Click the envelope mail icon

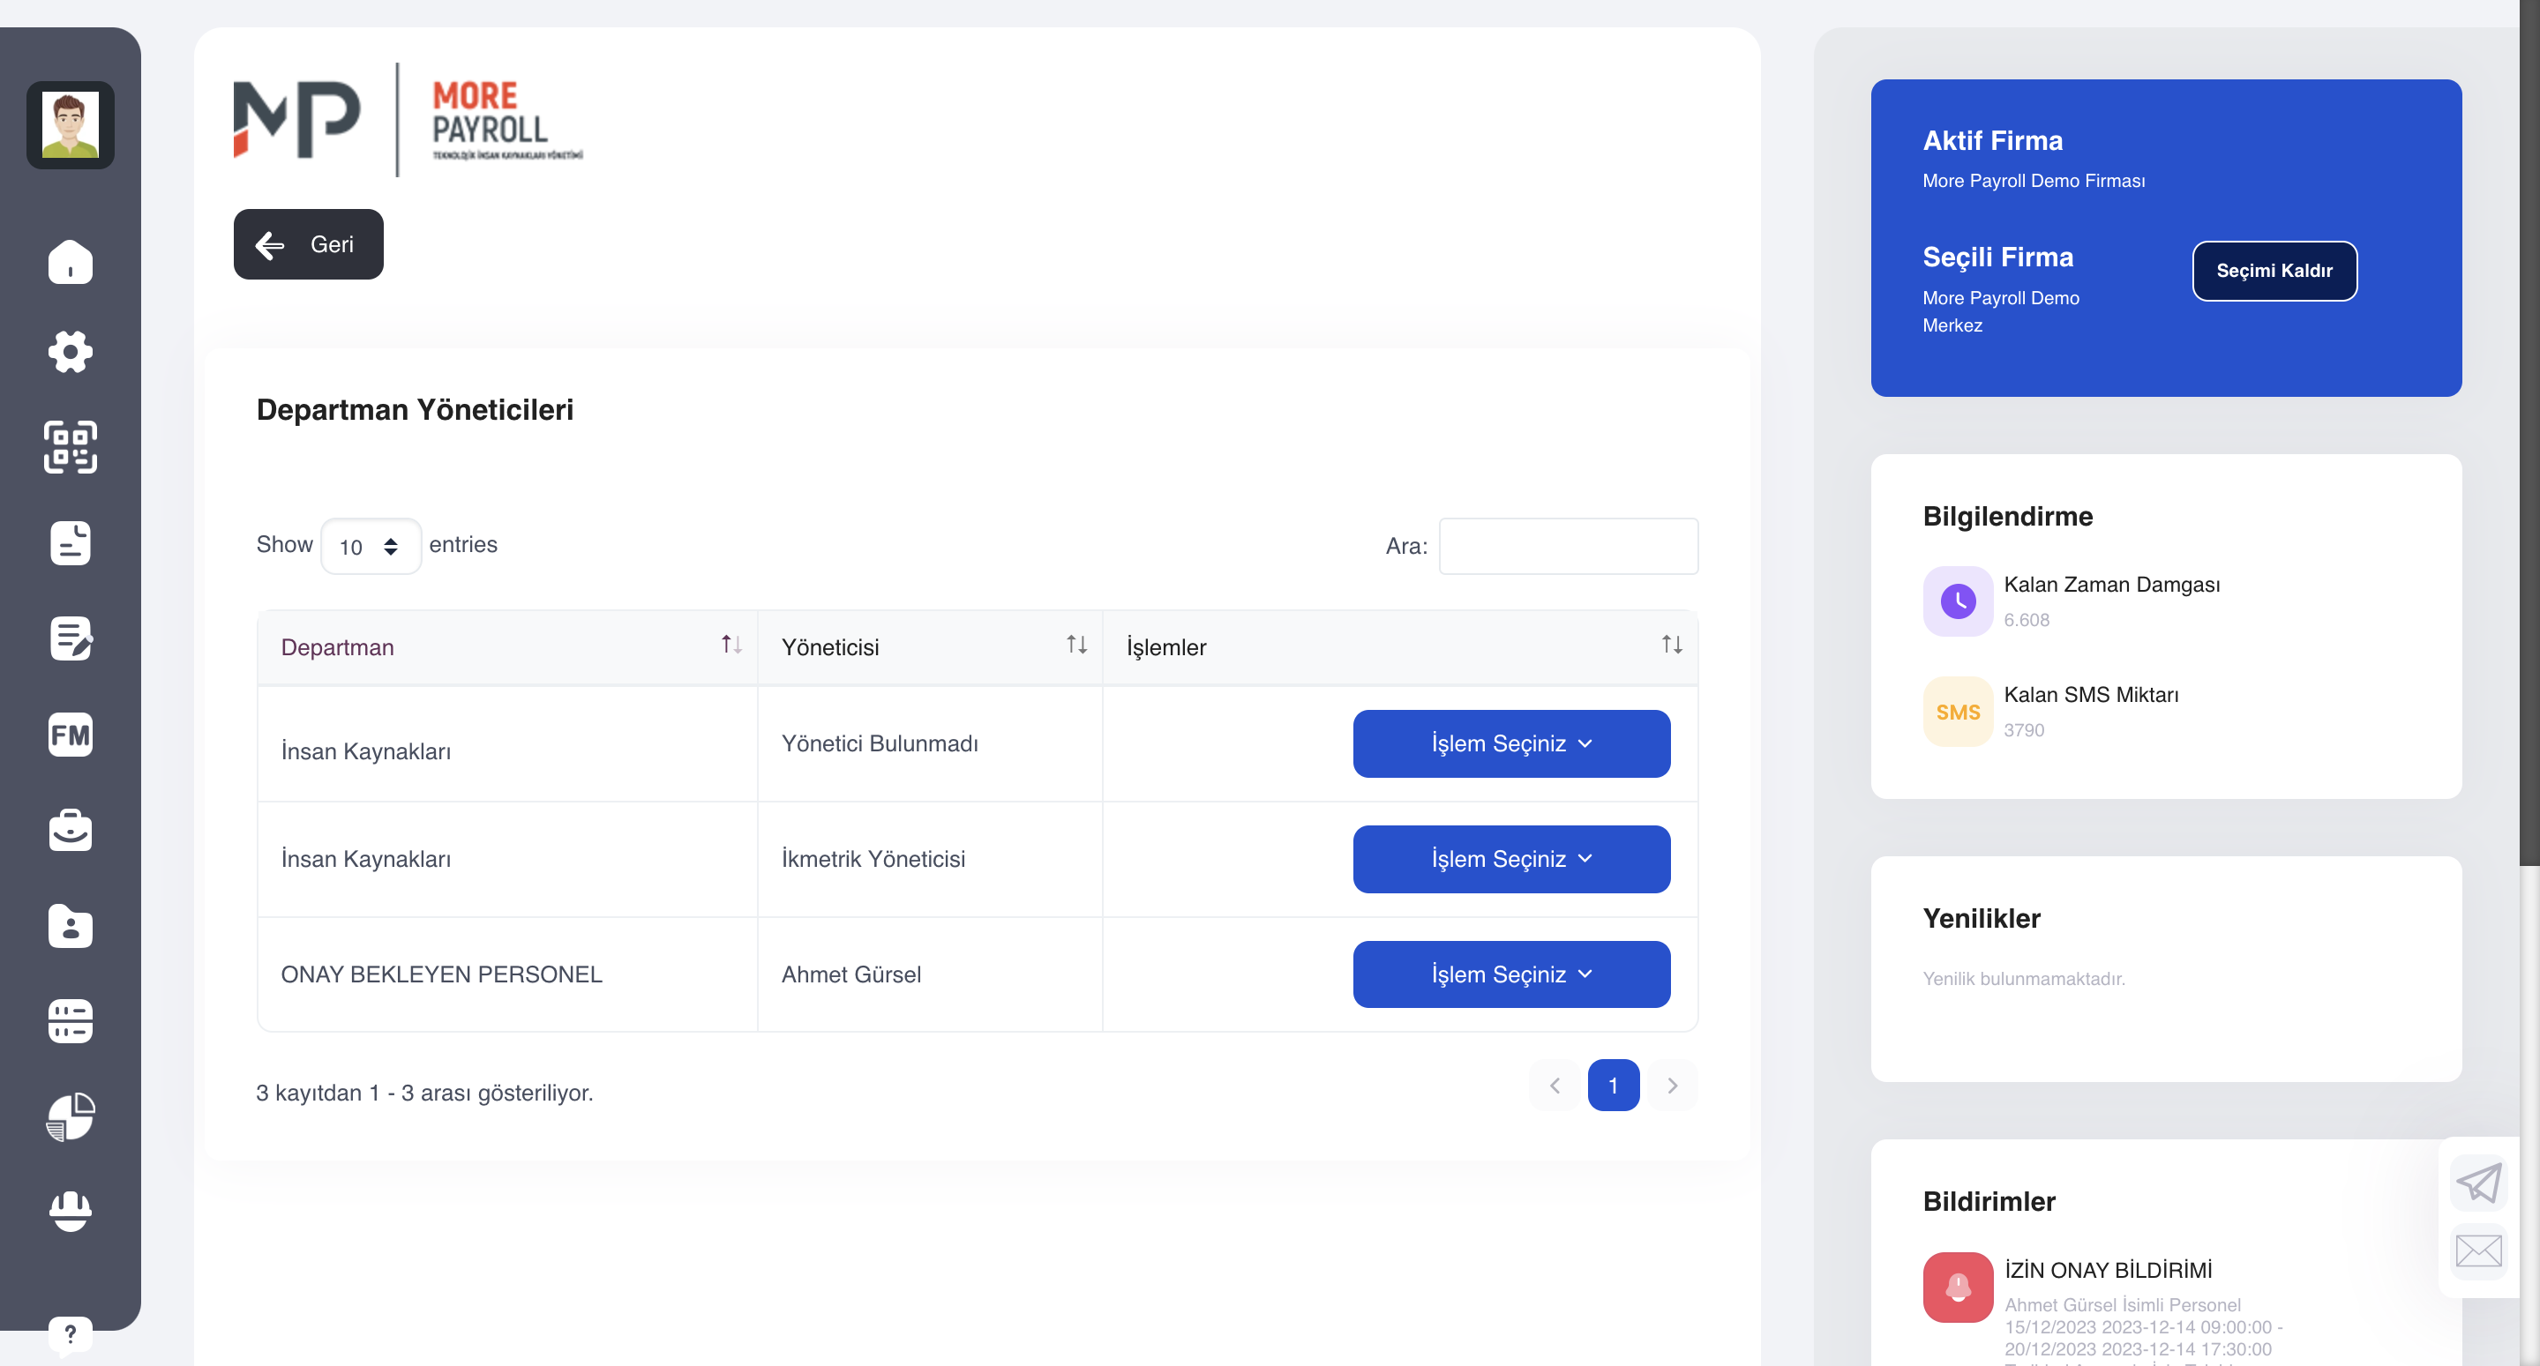coord(2478,1251)
